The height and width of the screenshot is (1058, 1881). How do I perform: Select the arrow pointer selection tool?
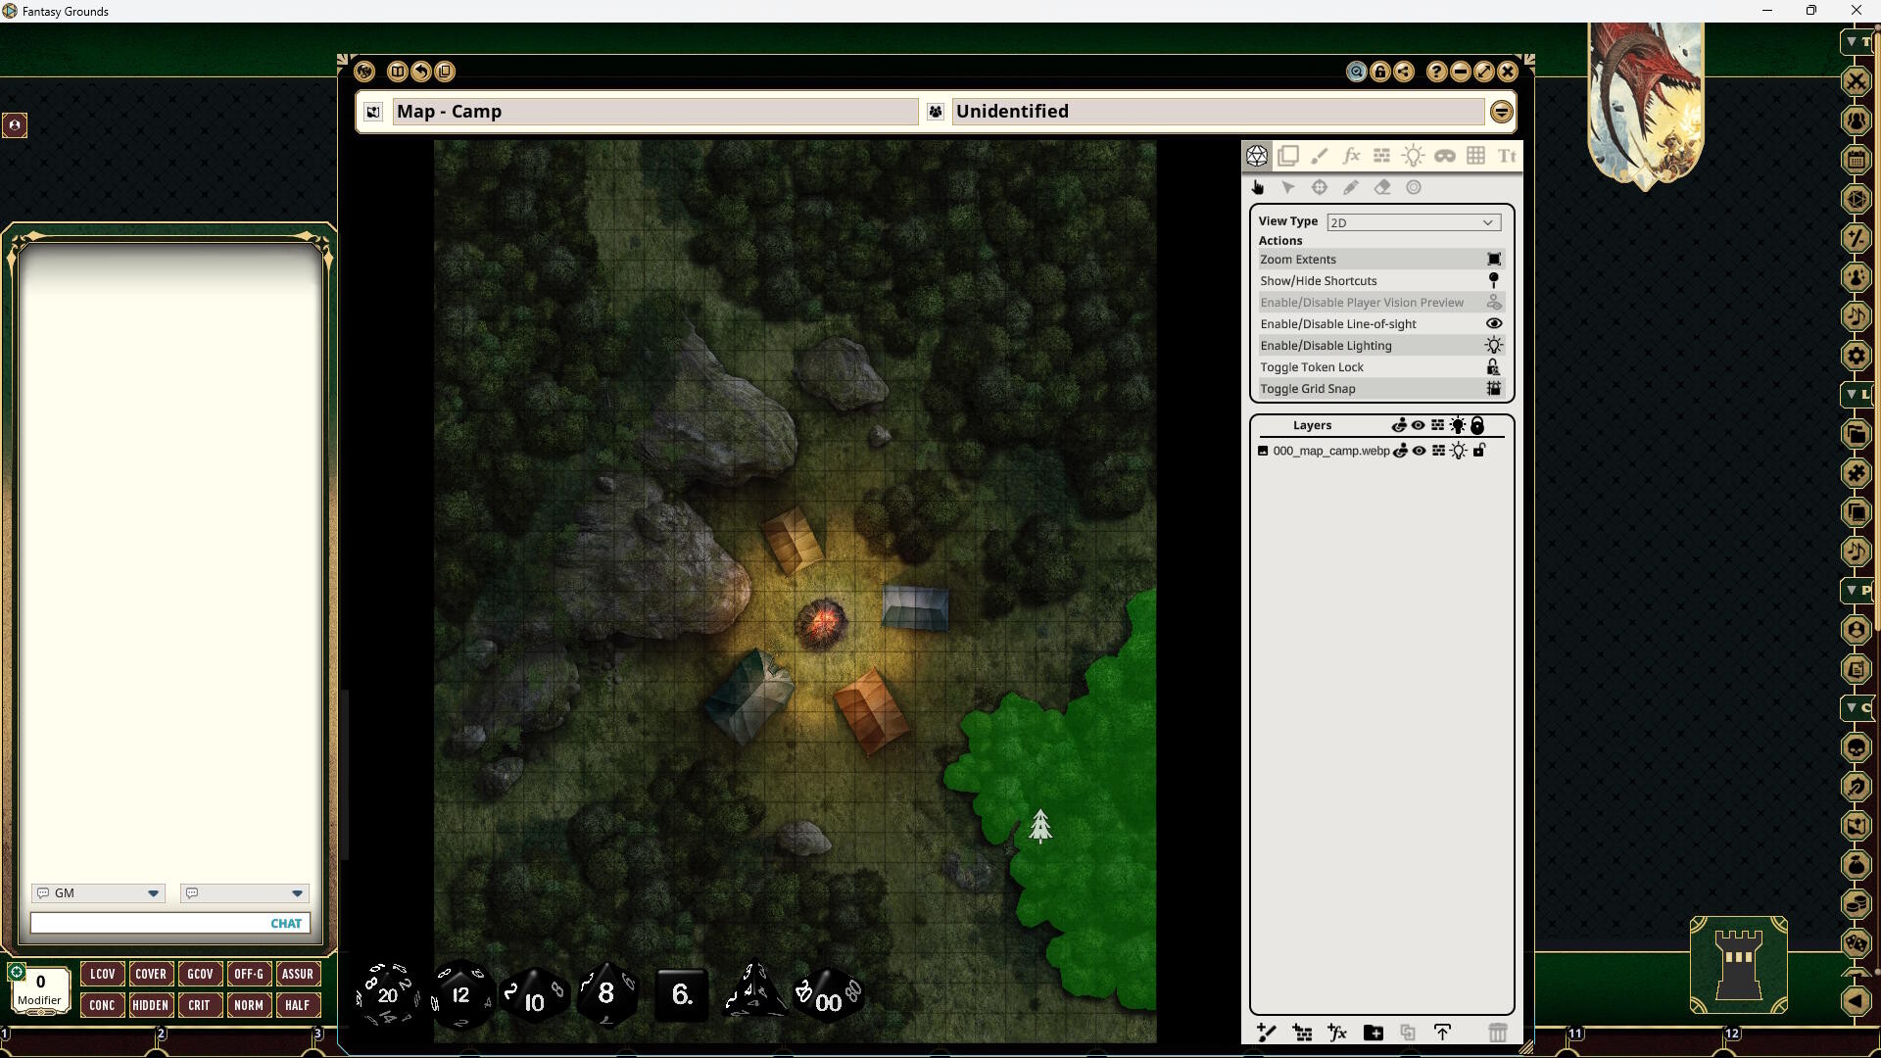[1288, 187]
